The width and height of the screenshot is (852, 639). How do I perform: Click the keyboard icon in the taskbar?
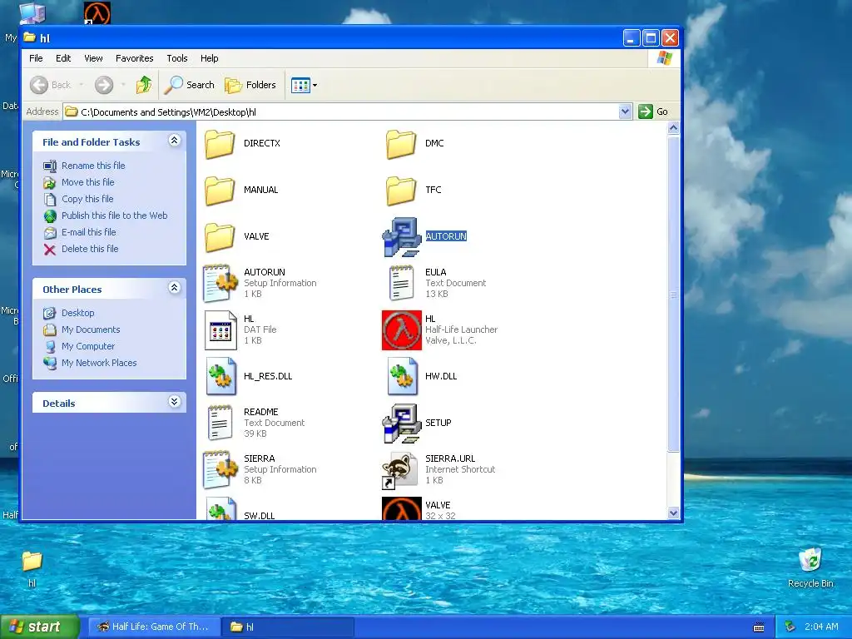[x=759, y=627]
